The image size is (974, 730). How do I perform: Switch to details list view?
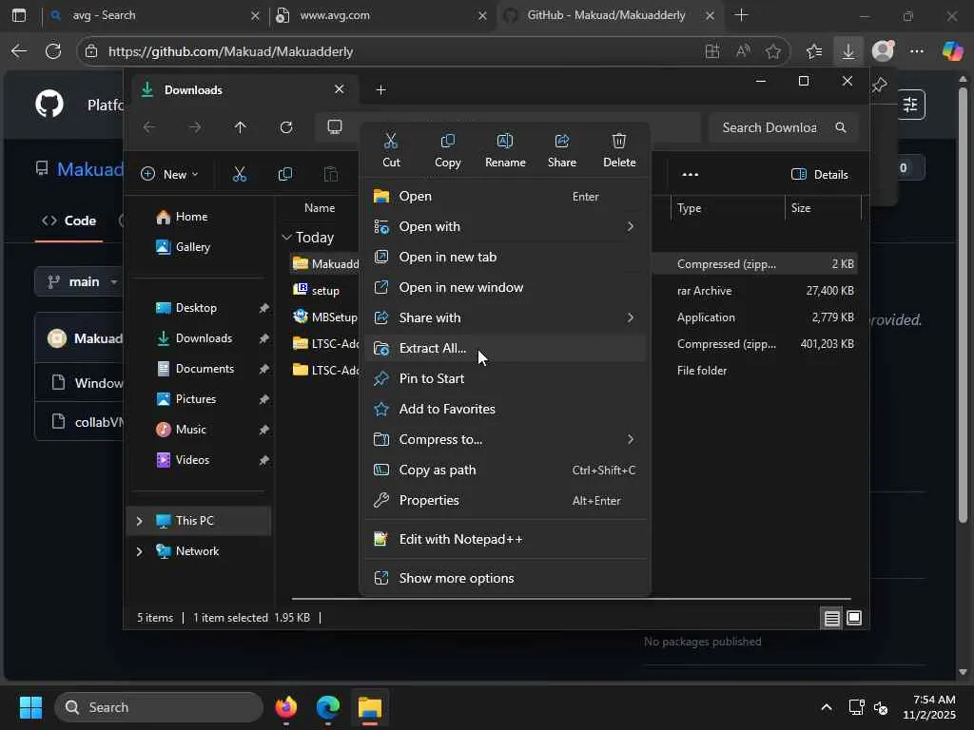coord(831,619)
